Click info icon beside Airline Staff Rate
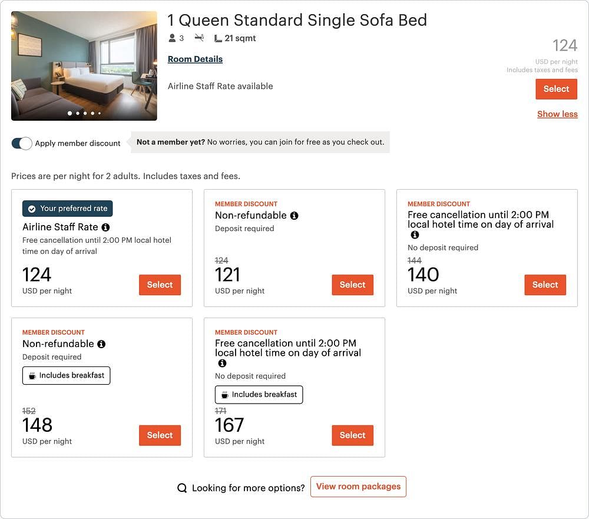 (105, 227)
